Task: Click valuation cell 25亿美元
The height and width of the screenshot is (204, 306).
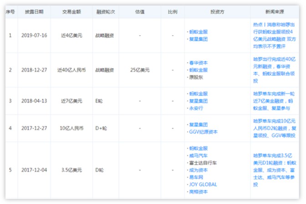Action: 140,70
